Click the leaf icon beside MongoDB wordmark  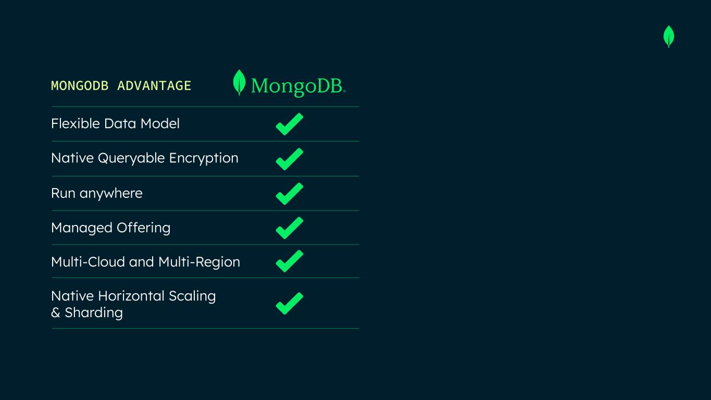(x=239, y=82)
